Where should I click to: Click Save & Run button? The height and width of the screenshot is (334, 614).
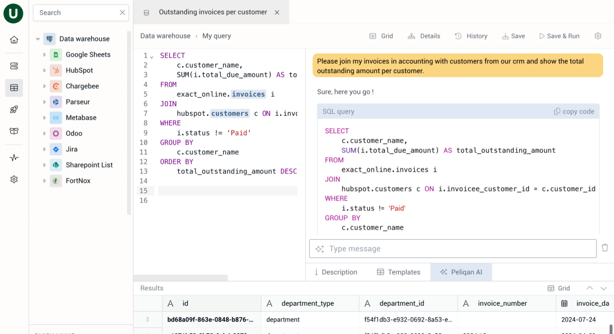pyautogui.click(x=559, y=36)
